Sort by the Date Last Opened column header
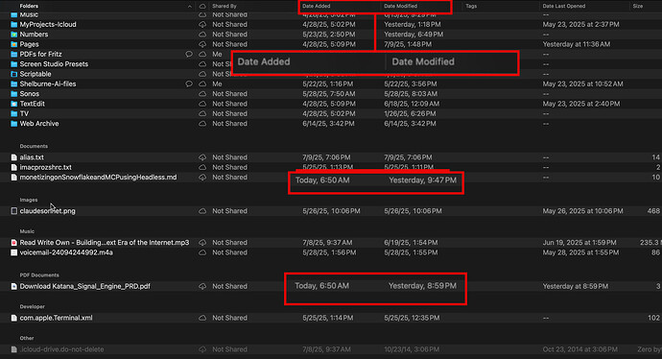 [563, 6]
